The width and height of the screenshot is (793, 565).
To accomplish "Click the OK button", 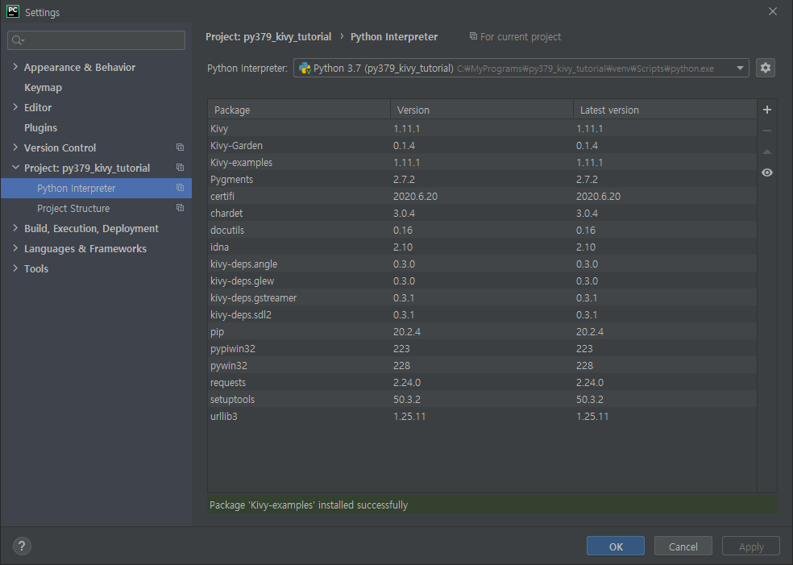I will [616, 546].
